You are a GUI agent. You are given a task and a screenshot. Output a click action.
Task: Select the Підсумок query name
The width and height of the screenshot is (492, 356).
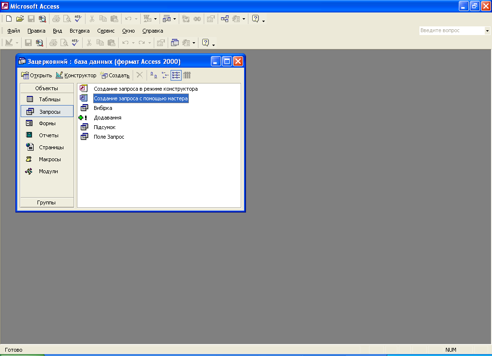click(104, 127)
